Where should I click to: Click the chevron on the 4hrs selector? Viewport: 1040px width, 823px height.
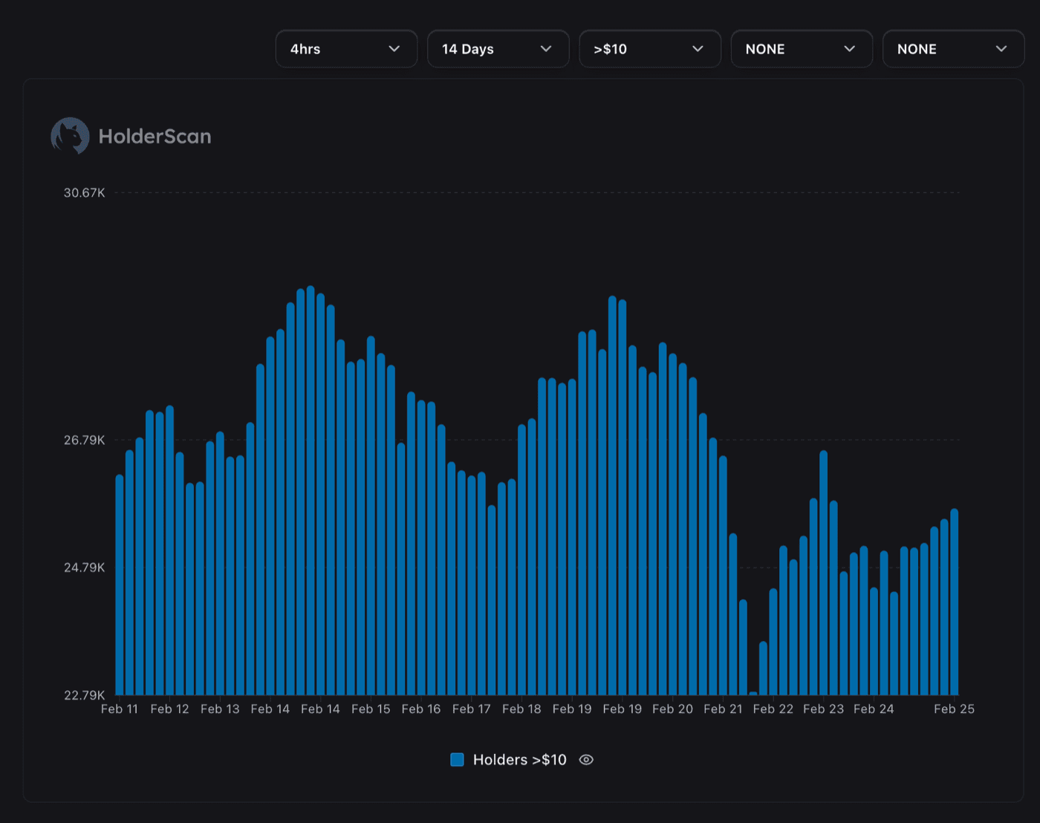[394, 48]
